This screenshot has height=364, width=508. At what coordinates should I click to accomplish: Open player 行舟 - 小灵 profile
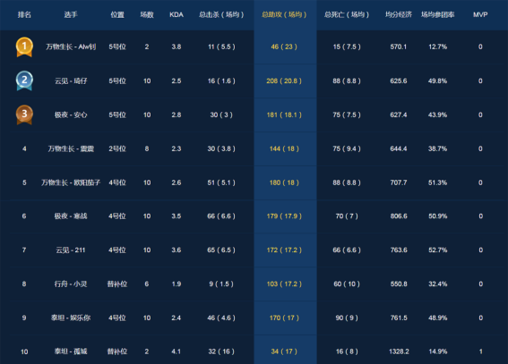71,284
